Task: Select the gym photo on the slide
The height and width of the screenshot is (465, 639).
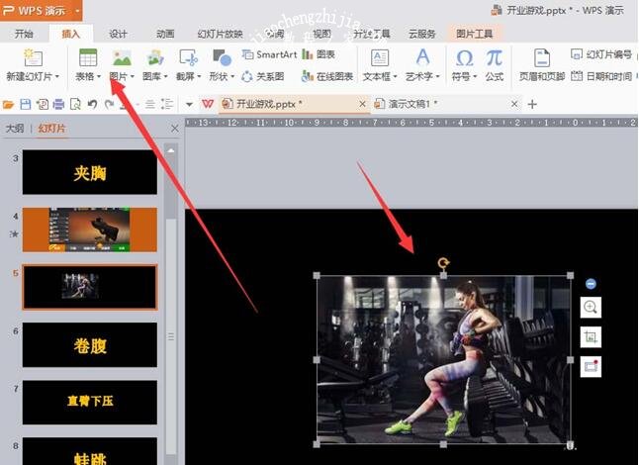Action: (x=443, y=359)
